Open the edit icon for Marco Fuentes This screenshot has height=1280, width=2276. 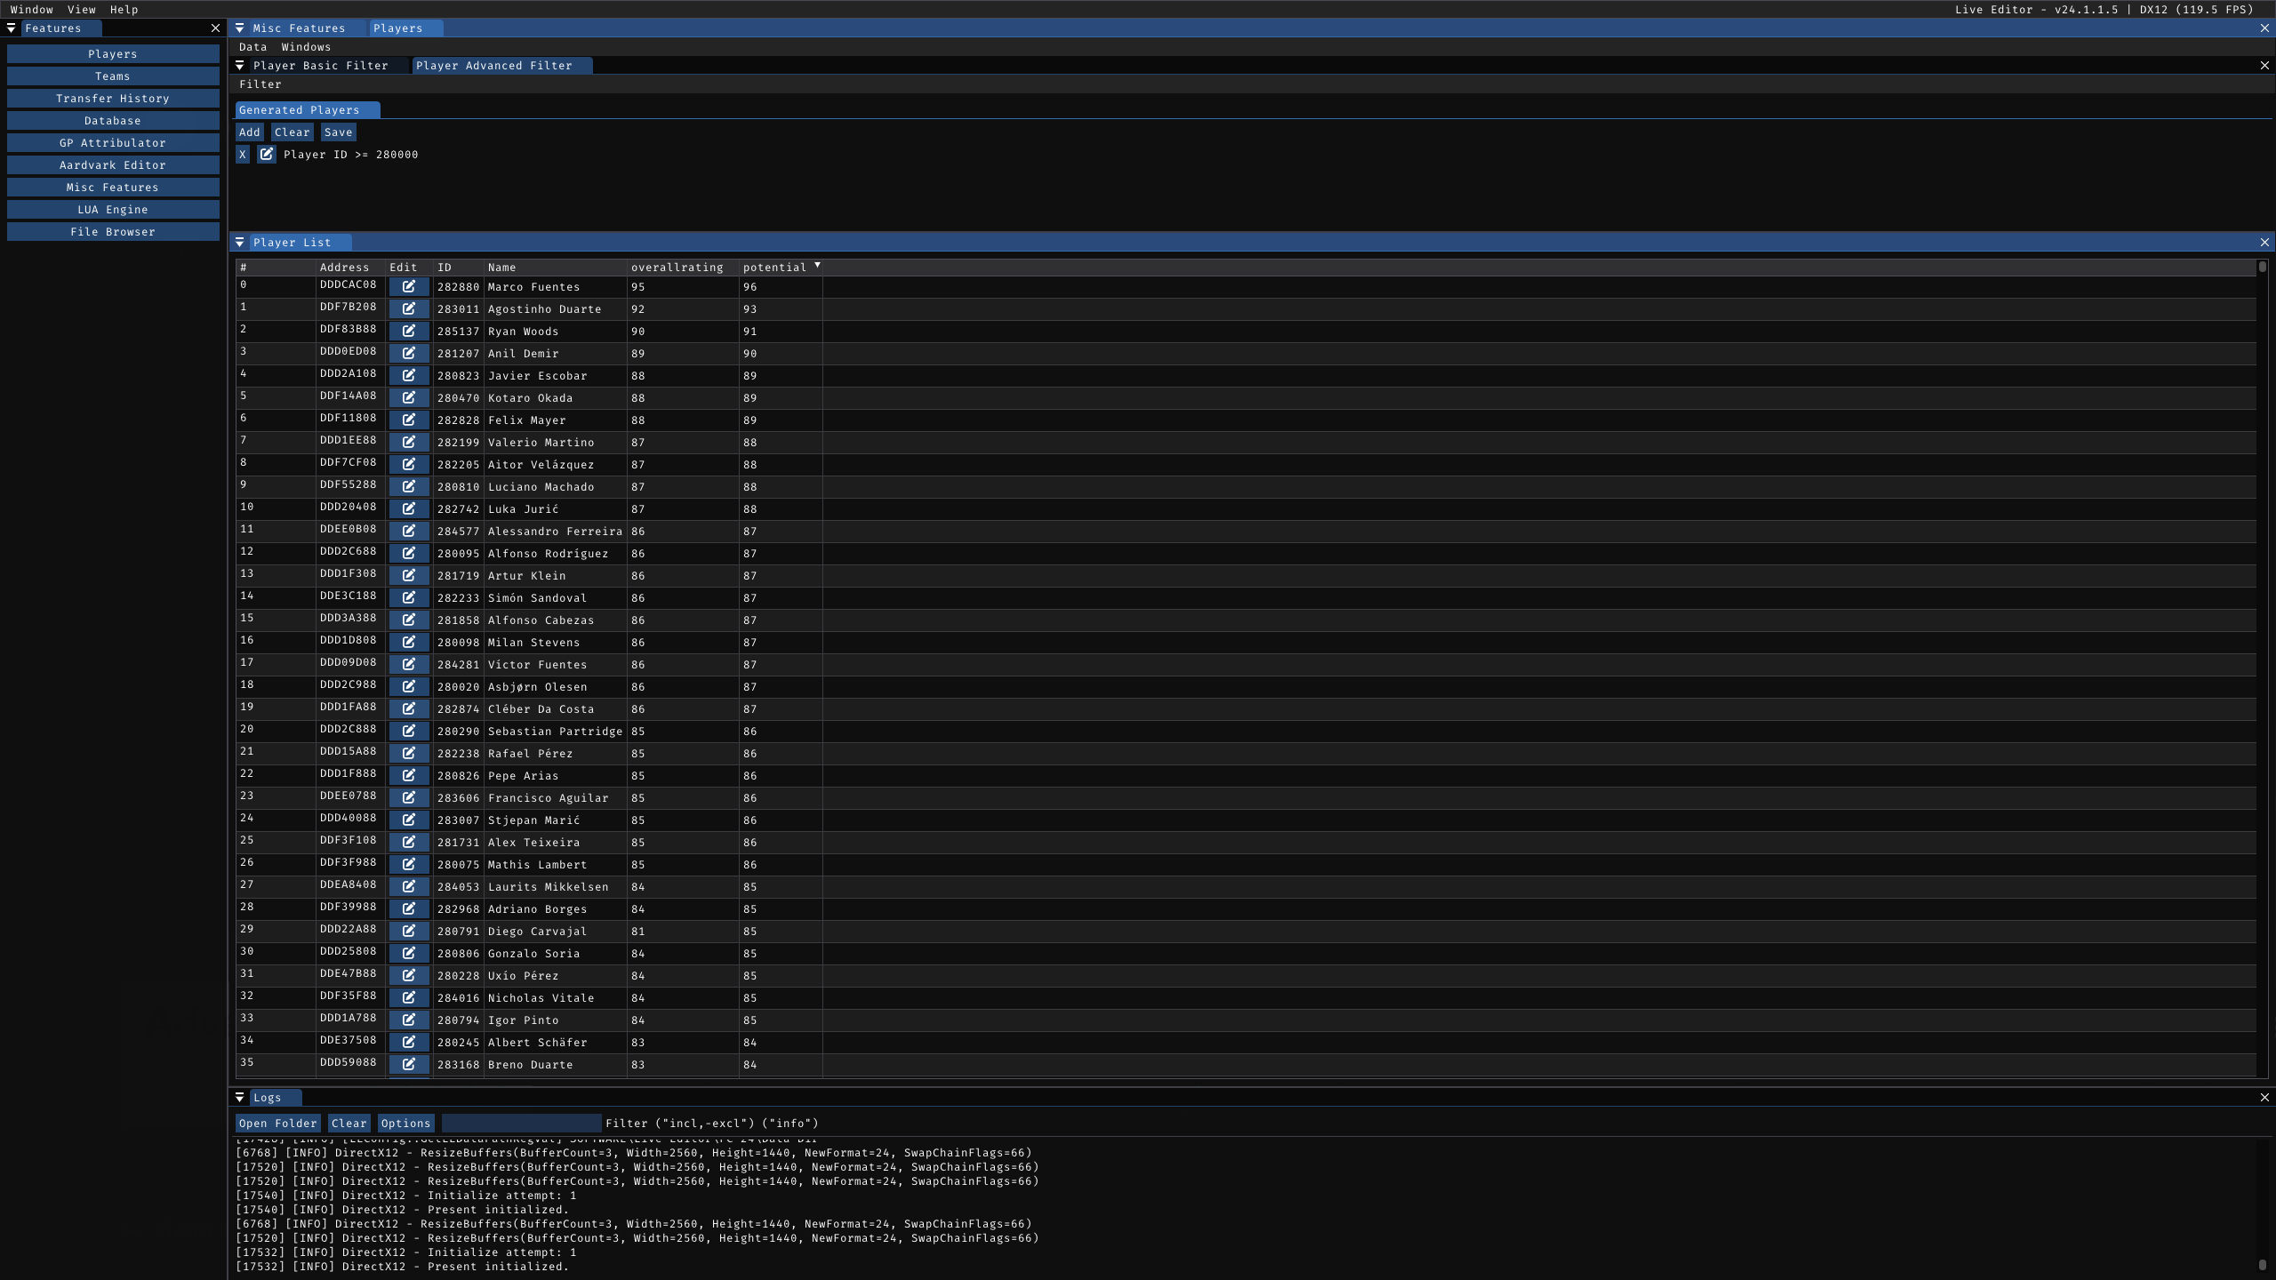409,287
